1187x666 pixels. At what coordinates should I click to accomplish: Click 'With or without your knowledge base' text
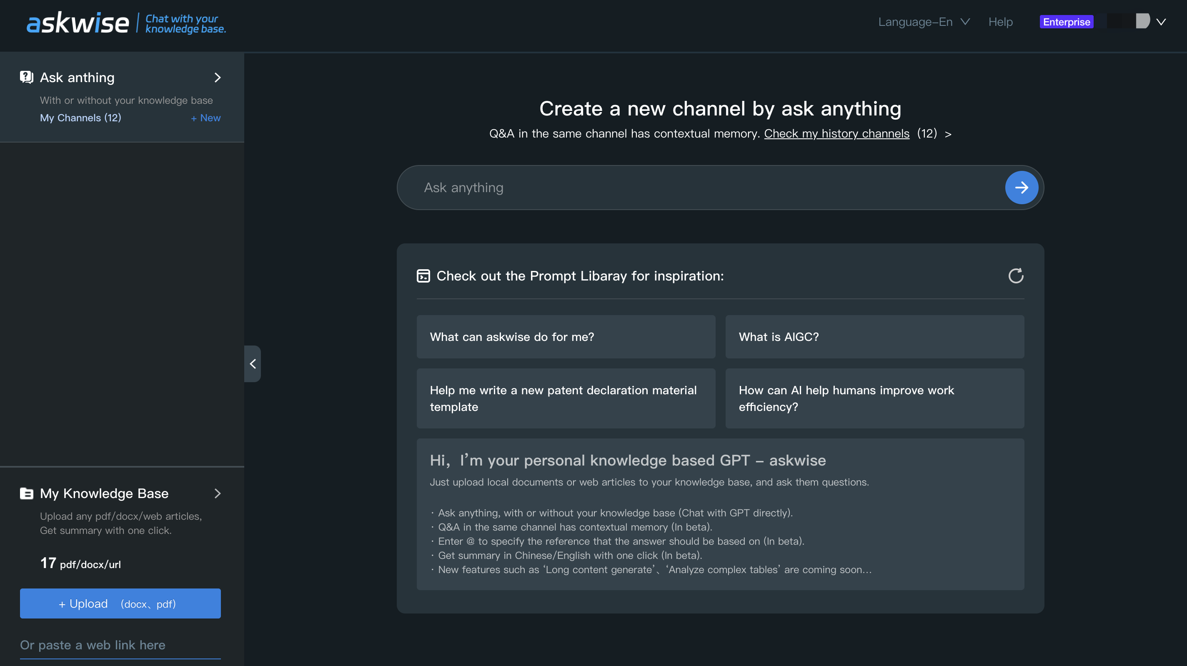[126, 100]
